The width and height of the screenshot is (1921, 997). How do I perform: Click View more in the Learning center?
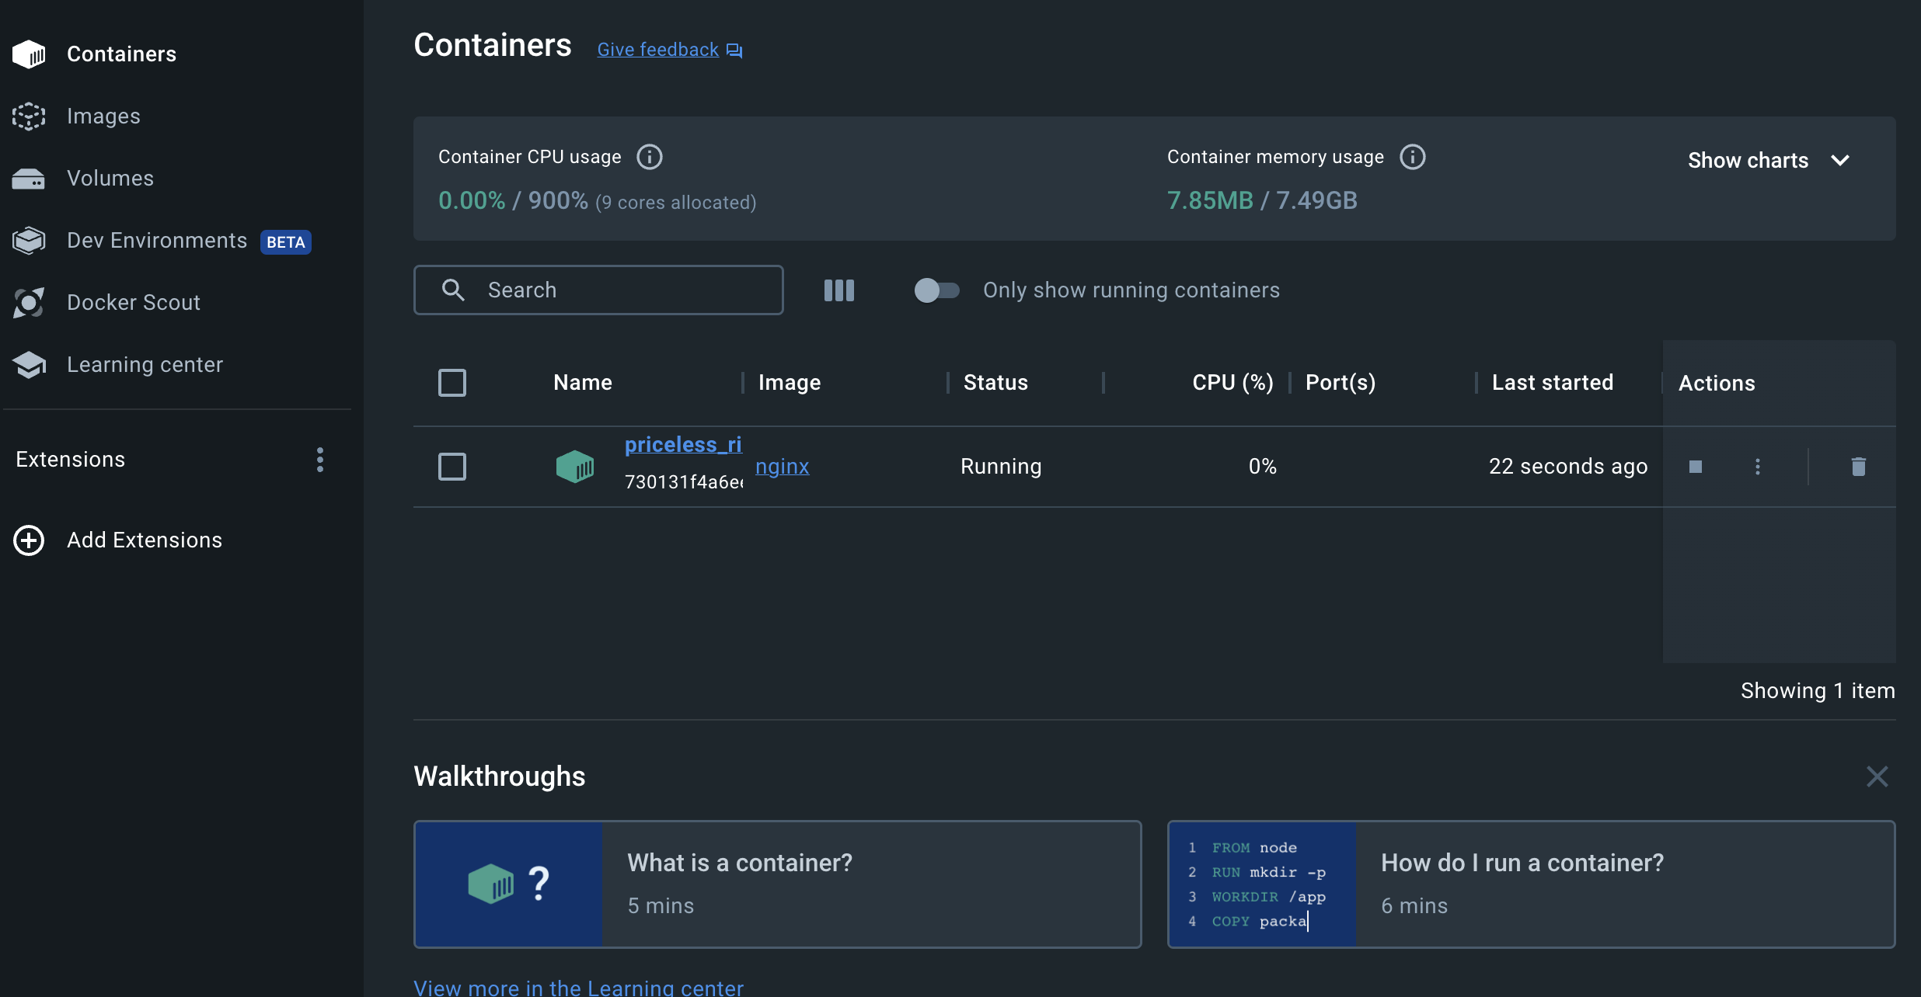click(x=579, y=987)
